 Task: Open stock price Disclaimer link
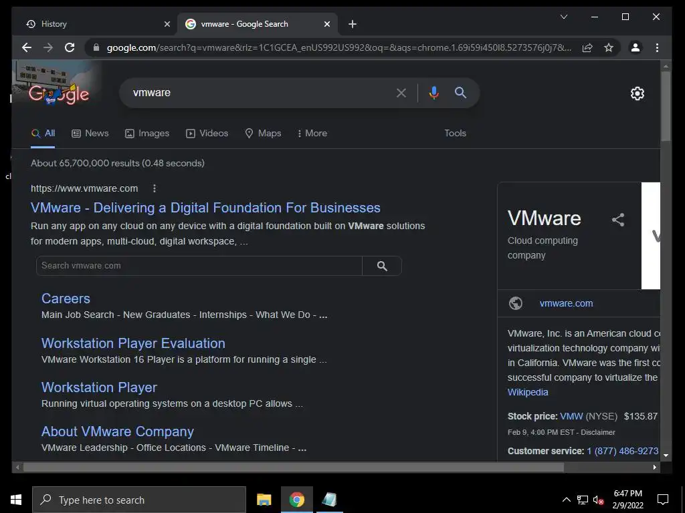tap(598, 432)
